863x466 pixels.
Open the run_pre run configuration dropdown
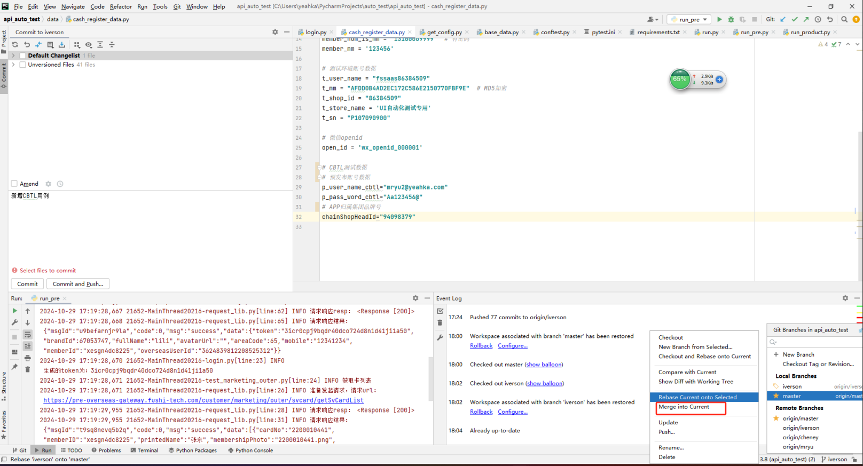click(689, 19)
